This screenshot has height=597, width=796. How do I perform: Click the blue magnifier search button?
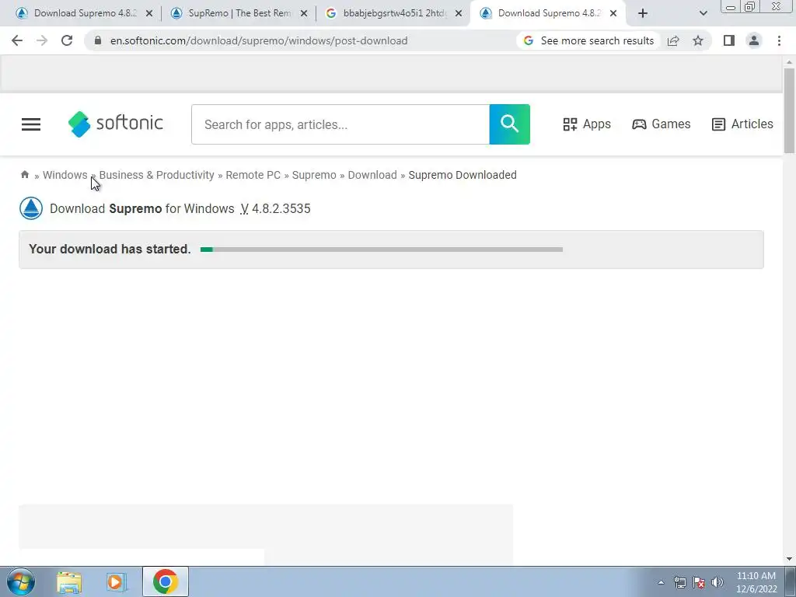510,124
